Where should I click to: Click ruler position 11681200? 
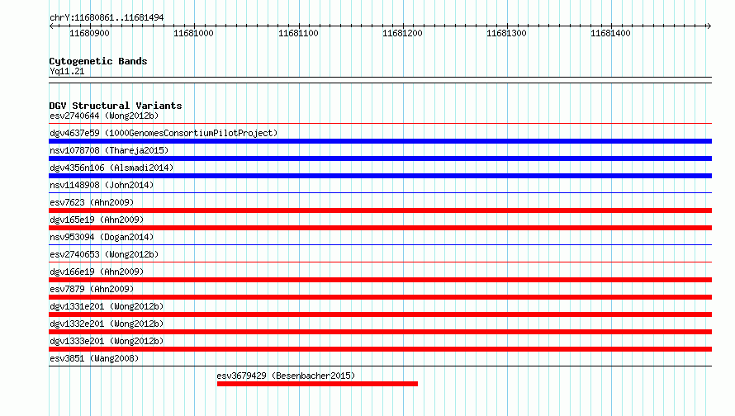coord(403,33)
